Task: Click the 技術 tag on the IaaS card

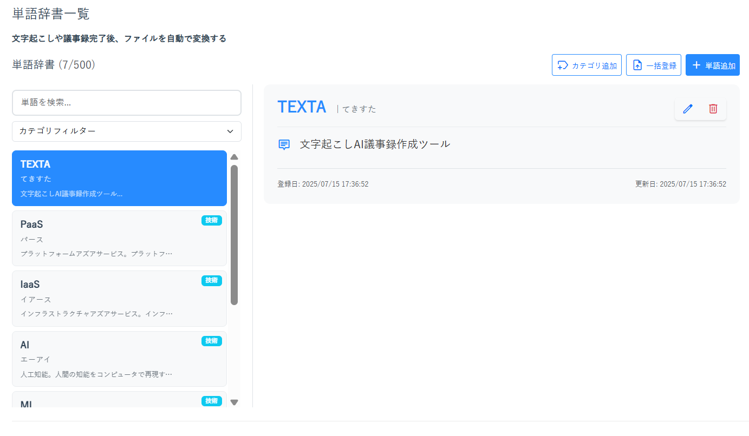Action: pos(212,280)
